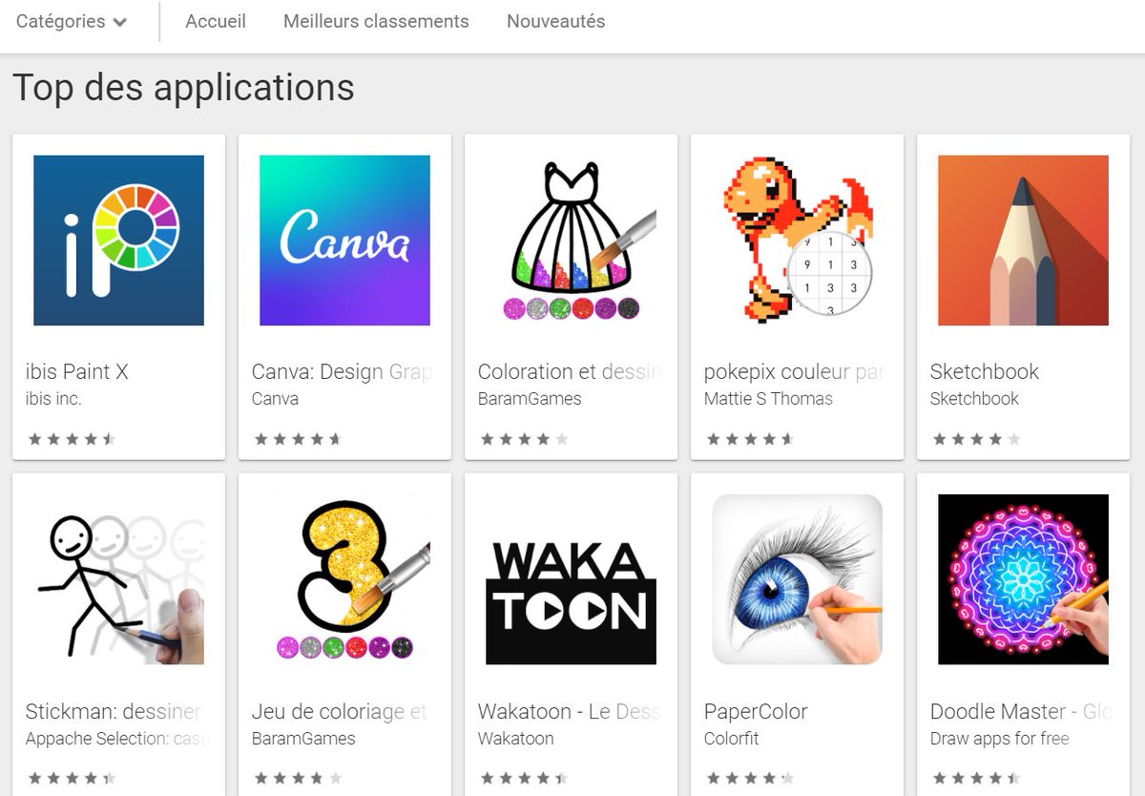Click the 'pokepix couleur par' app title
Viewport: 1145px width, 796px height.
pos(795,372)
